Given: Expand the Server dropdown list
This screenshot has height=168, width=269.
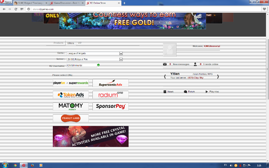Looking at the screenshot, I should (x=121, y=59).
